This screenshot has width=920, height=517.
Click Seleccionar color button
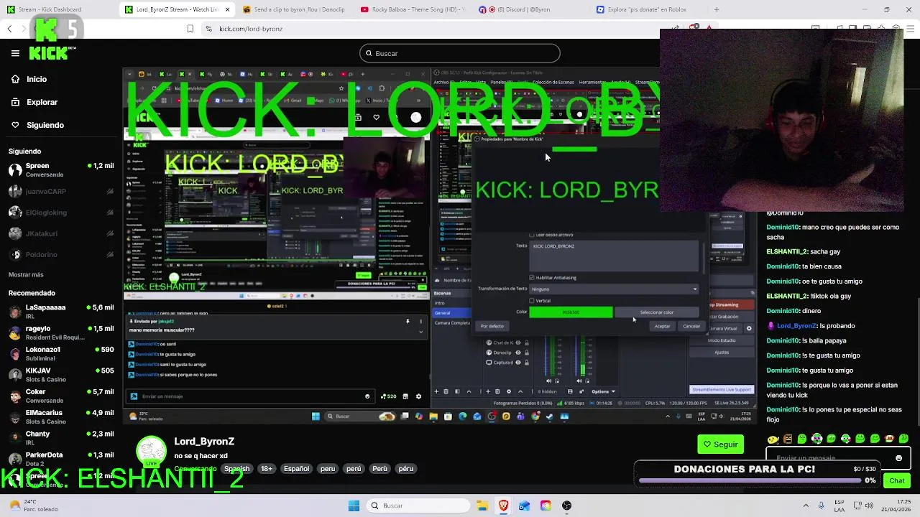pos(657,312)
